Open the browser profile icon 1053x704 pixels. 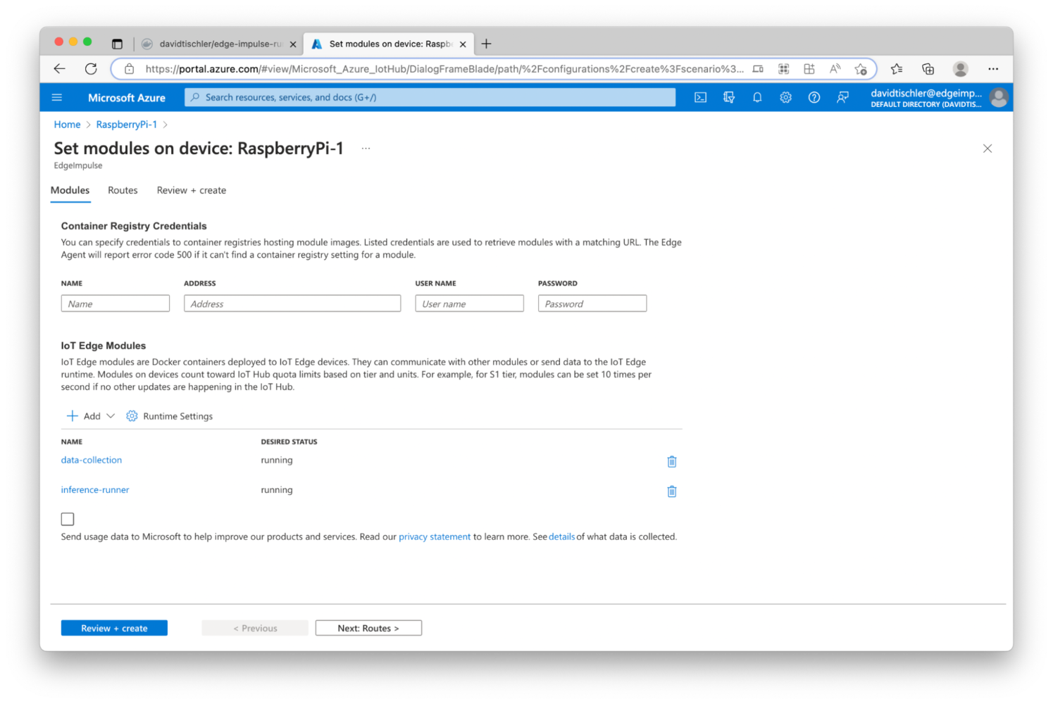click(x=960, y=69)
